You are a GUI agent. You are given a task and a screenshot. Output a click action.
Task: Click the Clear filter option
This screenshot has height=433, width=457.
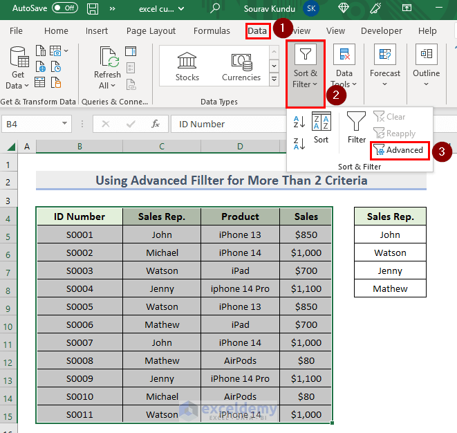[389, 117]
